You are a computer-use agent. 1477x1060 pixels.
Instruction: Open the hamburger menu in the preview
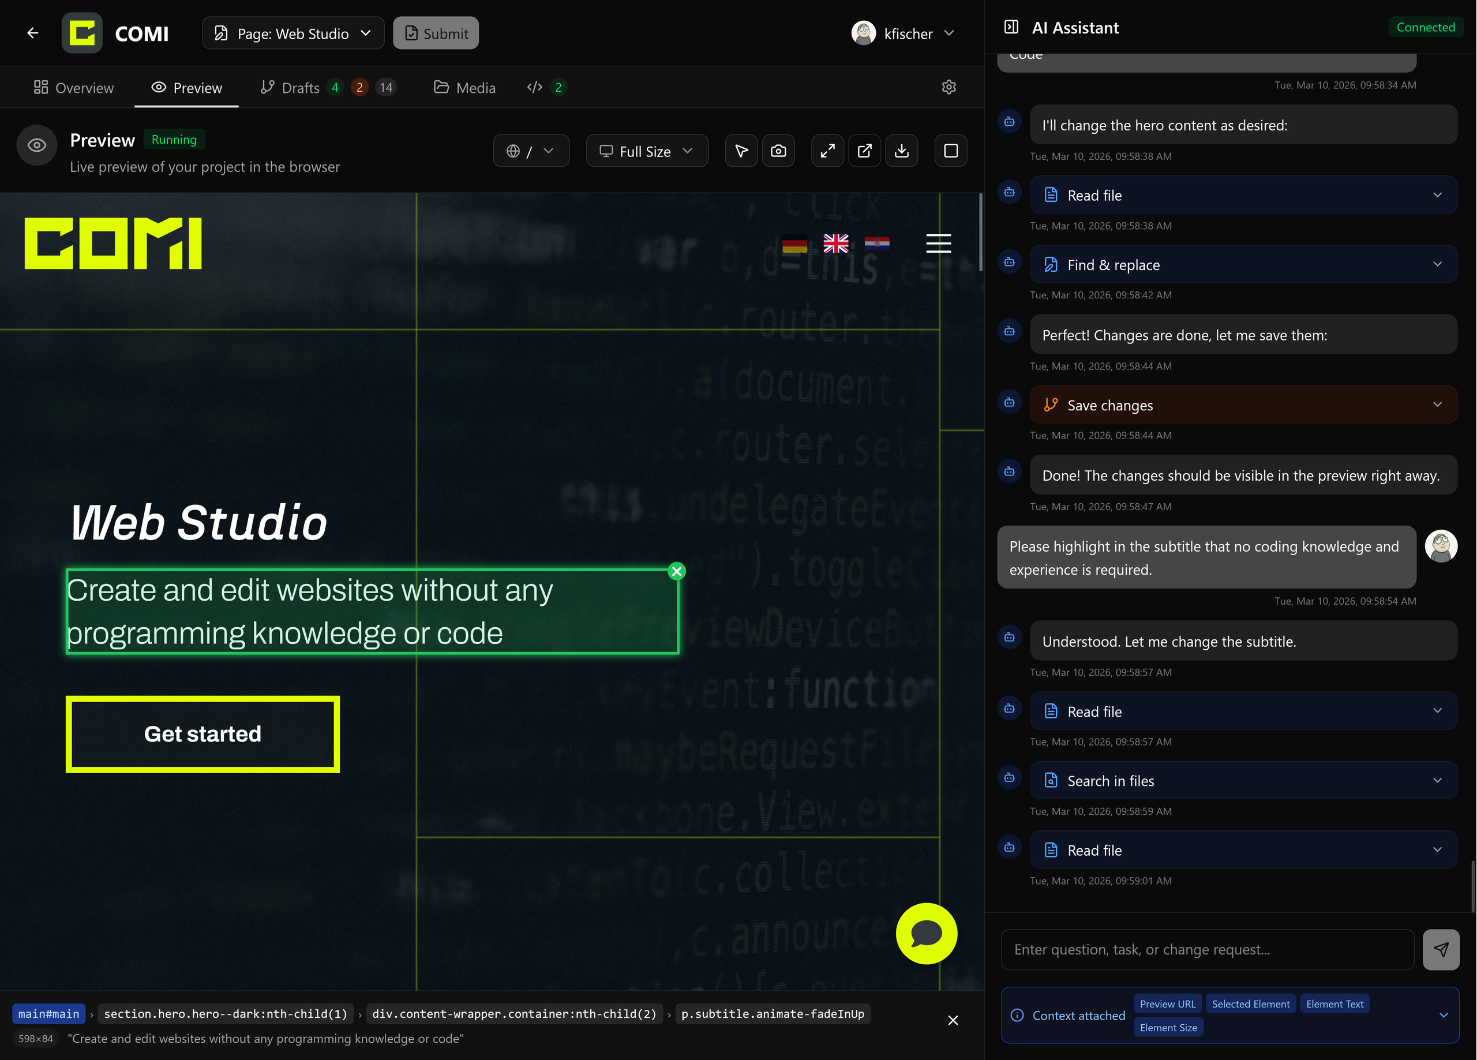click(x=939, y=244)
